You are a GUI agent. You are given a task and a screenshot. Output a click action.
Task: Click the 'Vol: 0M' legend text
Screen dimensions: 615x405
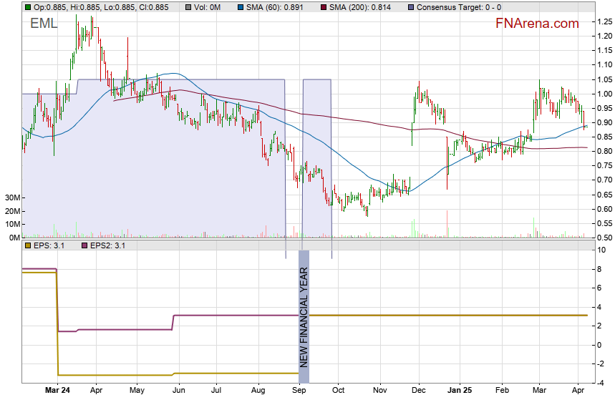[x=209, y=7]
